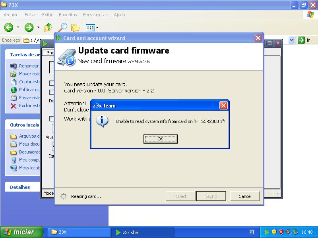Switch to Z3X folder taskbar button
Viewport: 318px width, 238px height.
point(79,232)
